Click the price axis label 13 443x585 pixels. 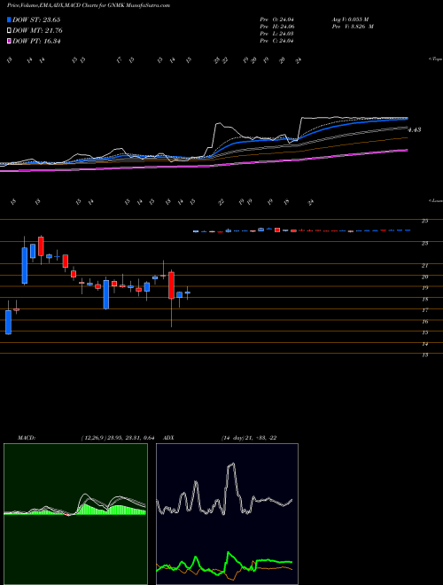(x=424, y=355)
